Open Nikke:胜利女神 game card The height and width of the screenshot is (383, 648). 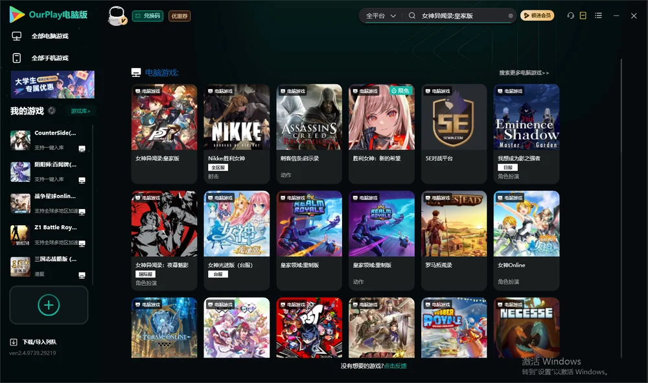[237, 134]
